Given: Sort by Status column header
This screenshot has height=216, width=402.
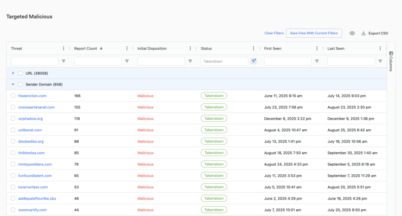Looking at the screenshot, I should 206,48.
